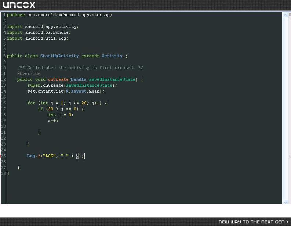Click the right overview ruler error mark

290,156
